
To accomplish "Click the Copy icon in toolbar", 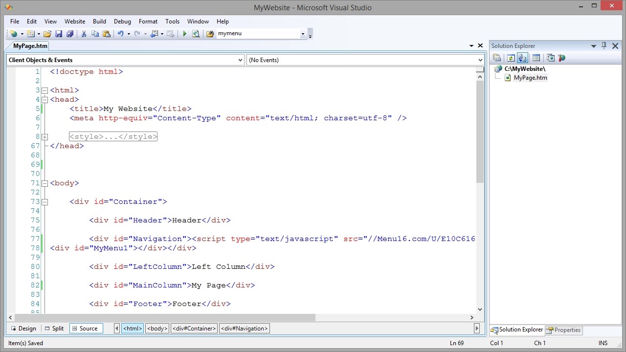I will click(x=95, y=34).
